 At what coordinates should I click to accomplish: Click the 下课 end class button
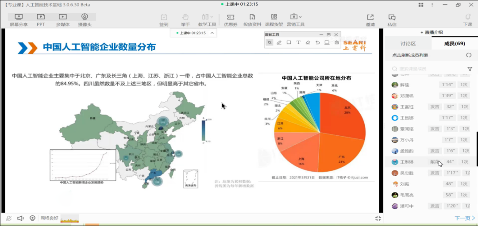point(467,19)
